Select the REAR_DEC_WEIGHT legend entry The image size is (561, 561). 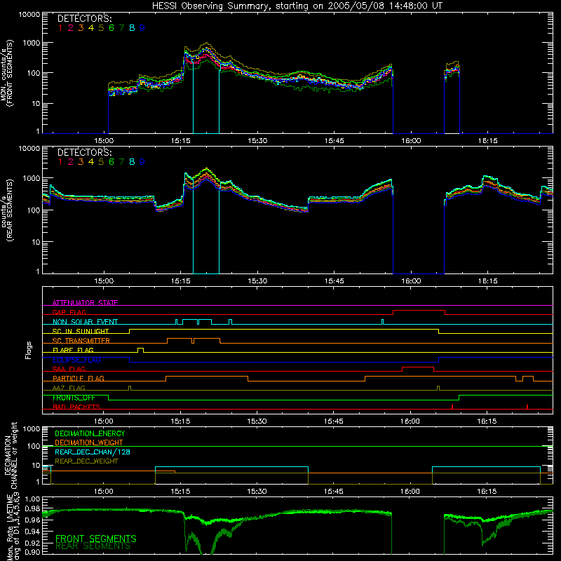tap(86, 461)
